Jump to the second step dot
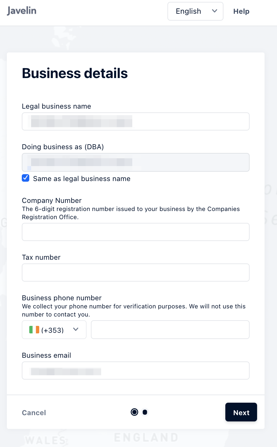 coord(145,412)
